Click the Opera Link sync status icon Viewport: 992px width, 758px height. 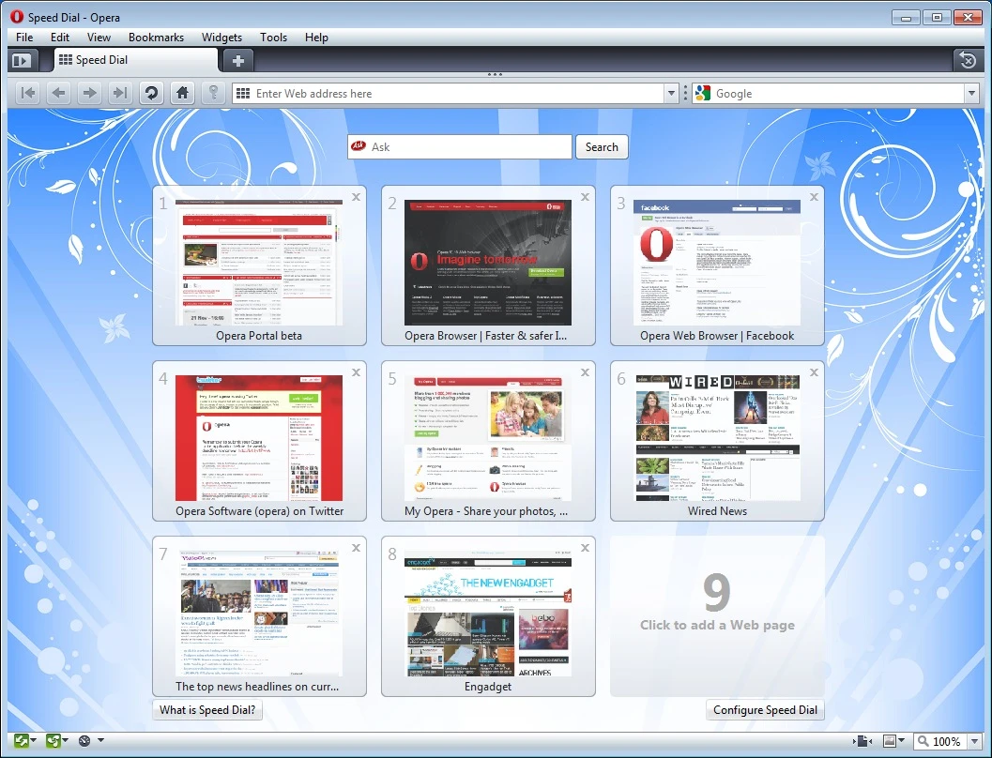tap(21, 740)
